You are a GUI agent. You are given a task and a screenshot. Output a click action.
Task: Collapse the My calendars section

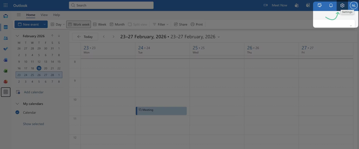click(17, 104)
